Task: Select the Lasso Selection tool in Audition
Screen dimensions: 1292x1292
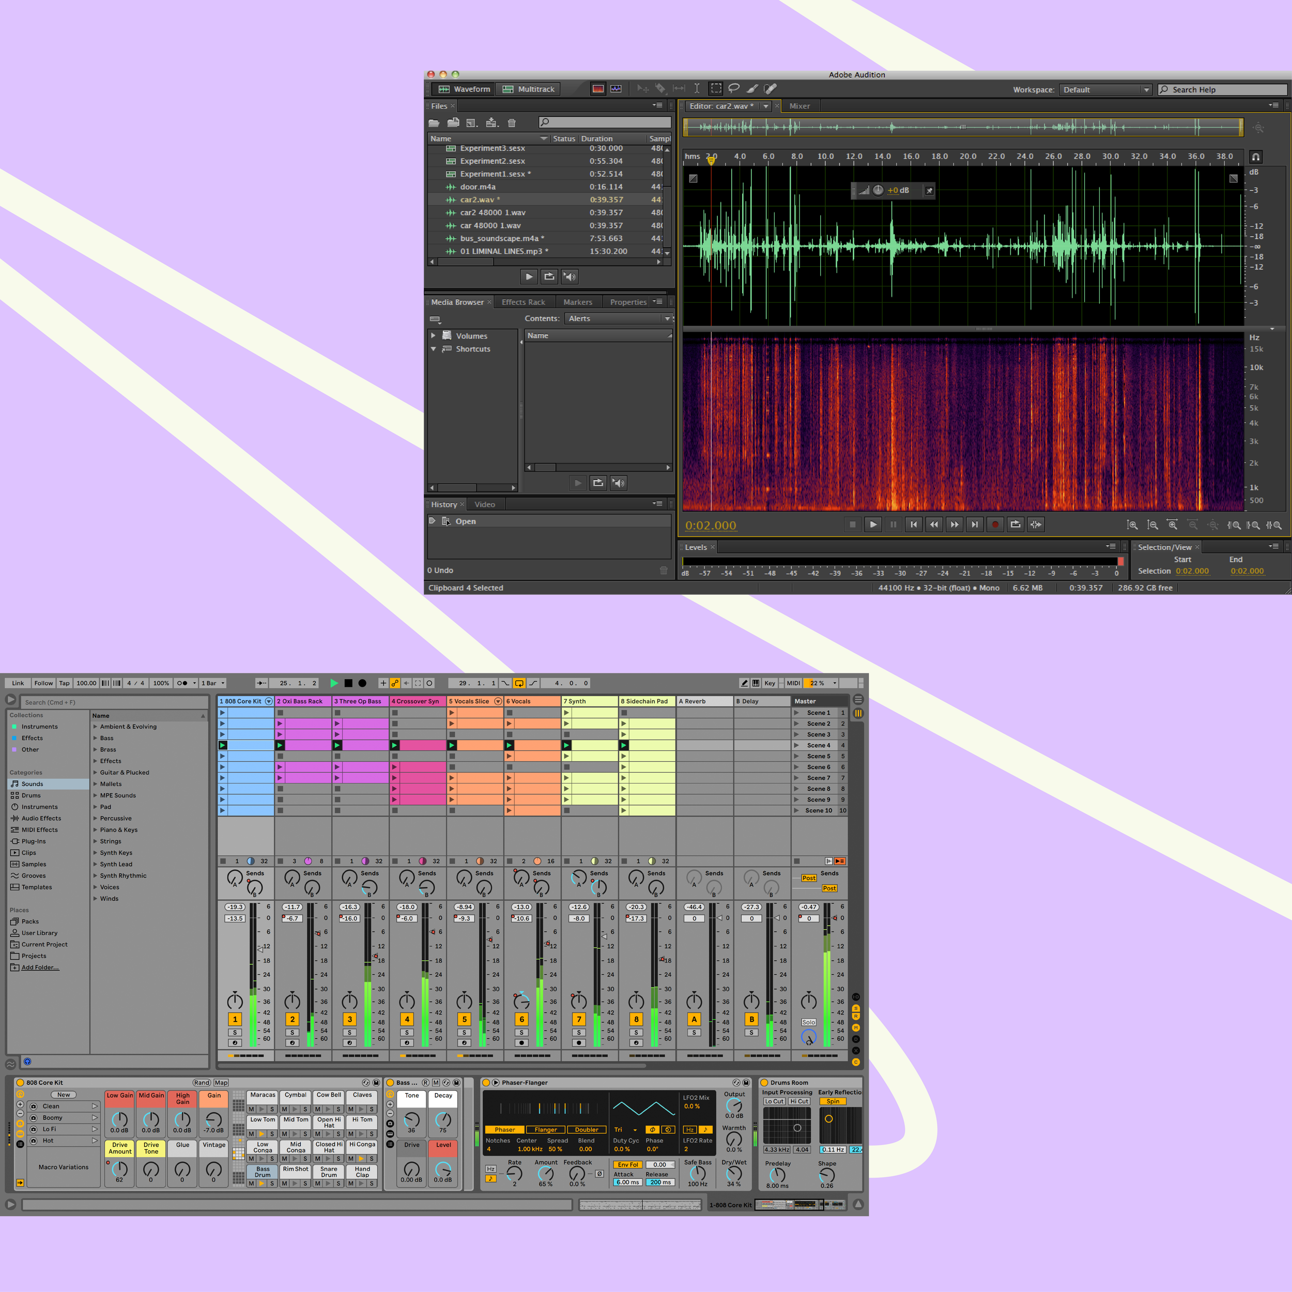Action: coord(734,88)
